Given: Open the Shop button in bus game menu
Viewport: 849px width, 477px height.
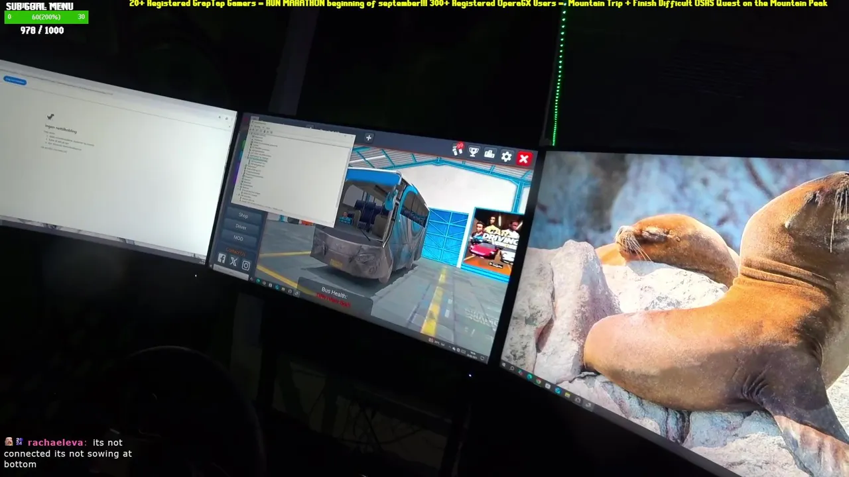Looking at the screenshot, I should click(x=243, y=215).
